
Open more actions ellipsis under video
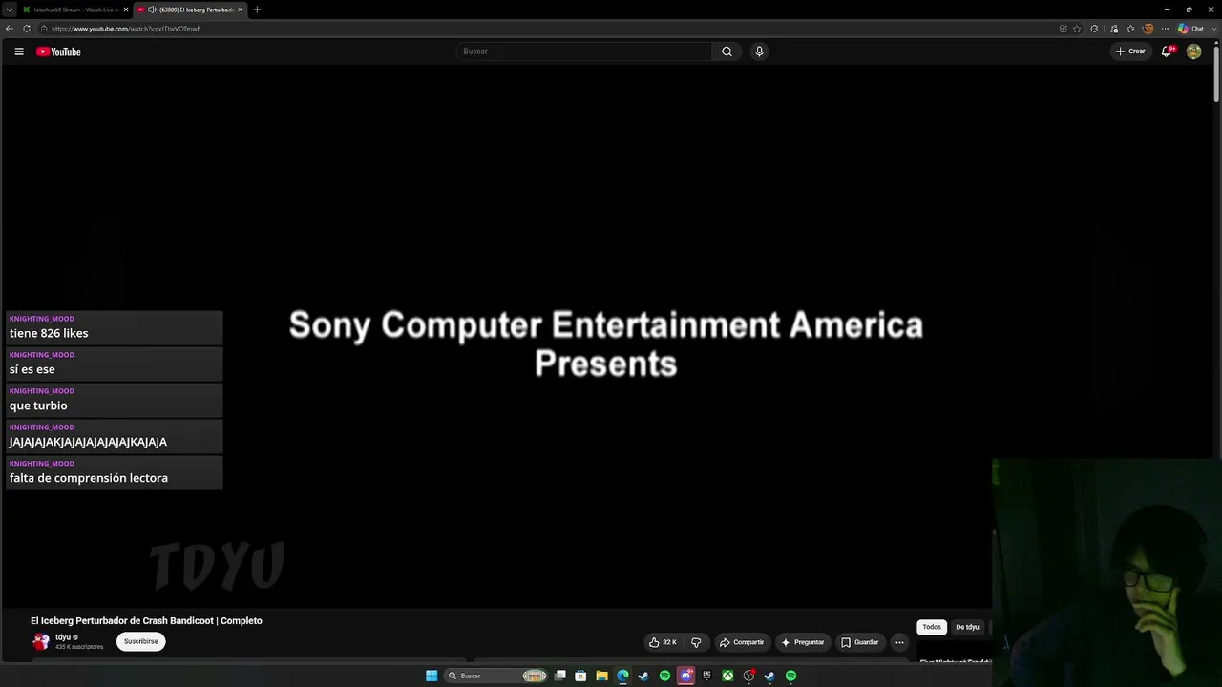coord(899,642)
